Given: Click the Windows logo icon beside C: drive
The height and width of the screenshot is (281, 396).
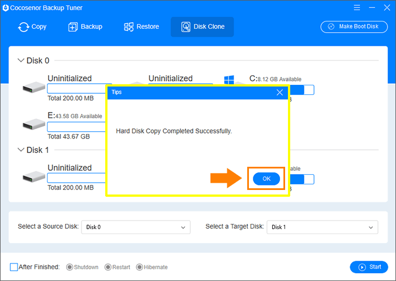Looking at the screenshot, I should tap(229, 80).
